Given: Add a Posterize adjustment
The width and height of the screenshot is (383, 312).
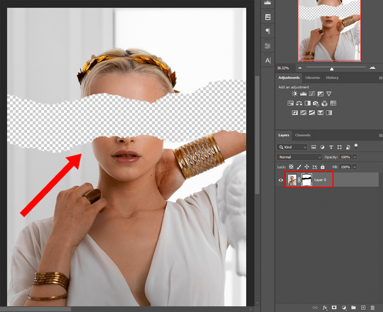Looking at the screenshot, I should coord(303,113).
